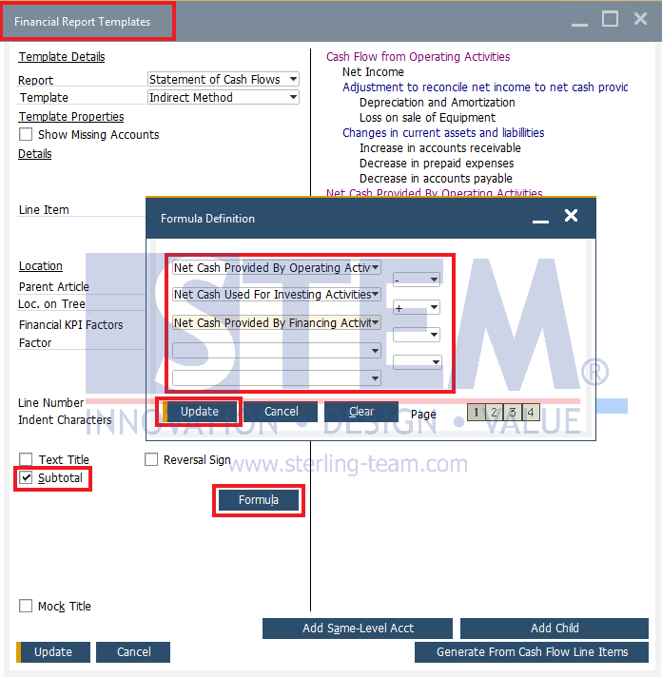Uncheck the Subtotal checkbox
This screenshot has width=662, height=677.
[x=26, y=477]
